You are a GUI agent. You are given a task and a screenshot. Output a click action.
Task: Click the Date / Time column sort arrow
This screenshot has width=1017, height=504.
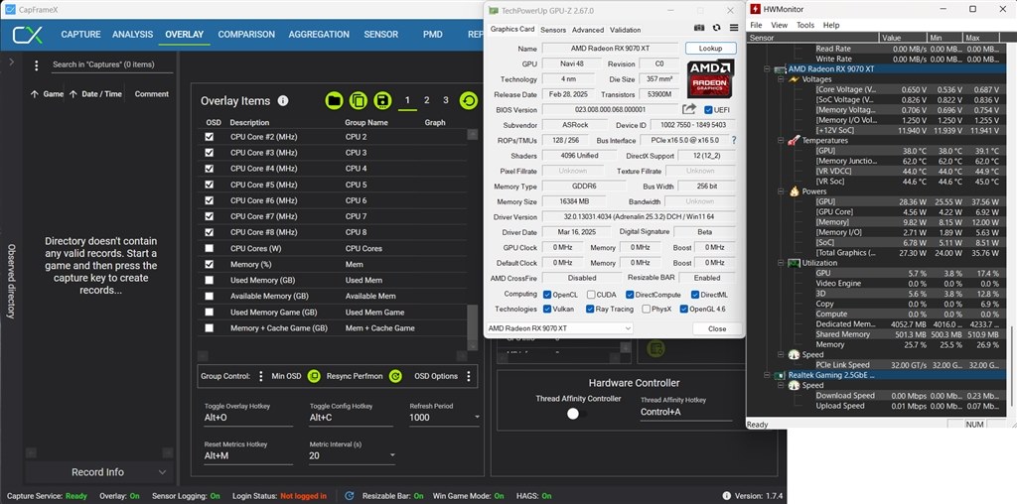(x=73, y=94)
